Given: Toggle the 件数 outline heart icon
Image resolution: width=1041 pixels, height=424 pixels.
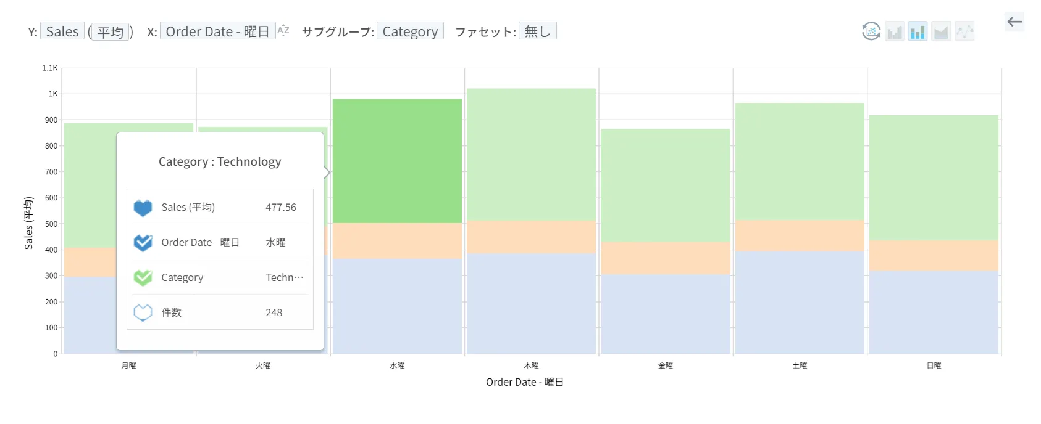Looking at the screenshot, I should 143,313.
